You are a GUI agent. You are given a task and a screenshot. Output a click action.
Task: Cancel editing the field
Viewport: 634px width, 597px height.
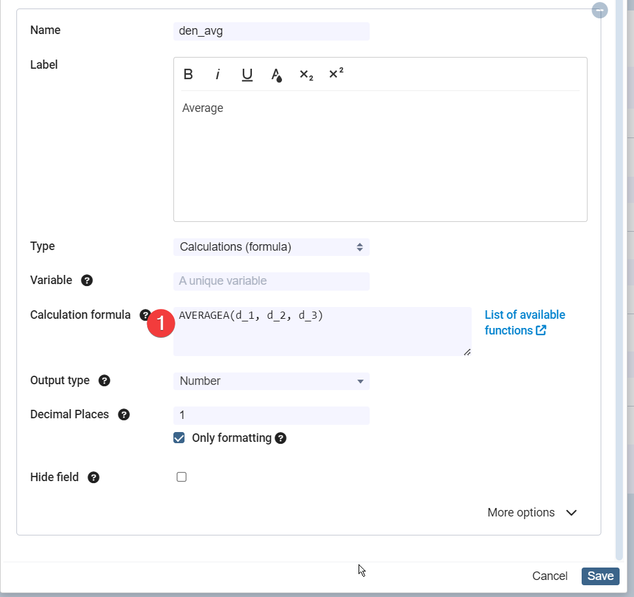click(550, 576)
